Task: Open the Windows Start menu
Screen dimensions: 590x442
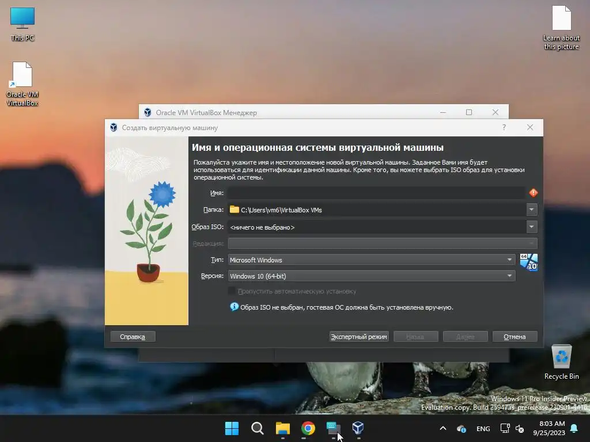Action: (232, 428)
